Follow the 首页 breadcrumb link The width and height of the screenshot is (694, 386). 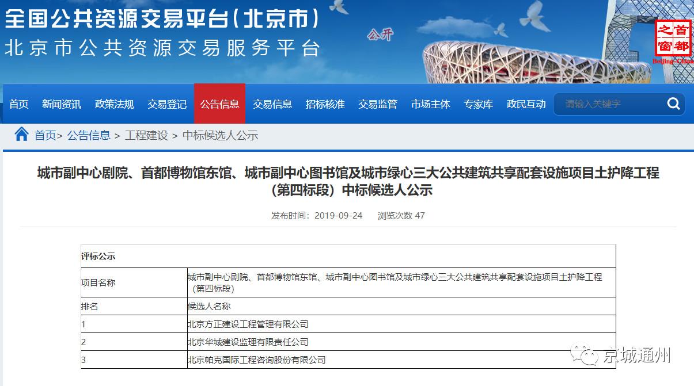[45, 136]
